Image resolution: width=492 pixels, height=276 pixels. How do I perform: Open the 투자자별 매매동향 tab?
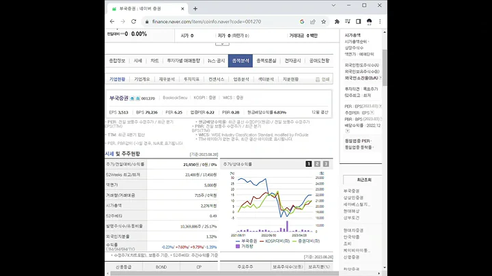click(183, 61)
